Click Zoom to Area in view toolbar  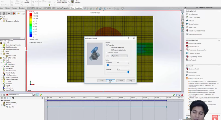pos(88,9)
